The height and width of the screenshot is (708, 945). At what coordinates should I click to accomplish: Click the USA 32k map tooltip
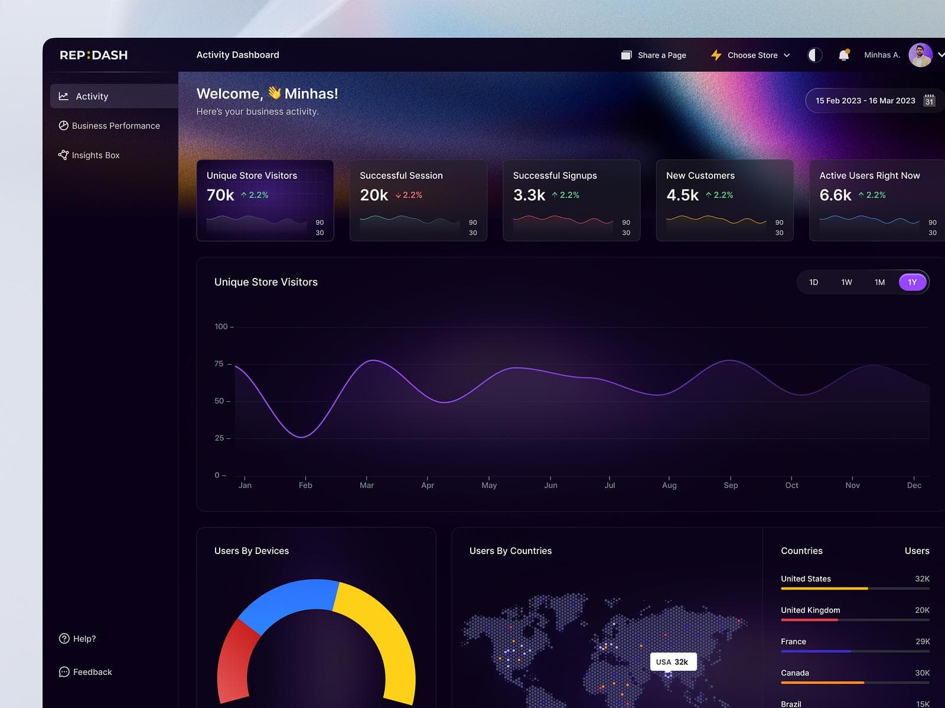pos(673,661)
